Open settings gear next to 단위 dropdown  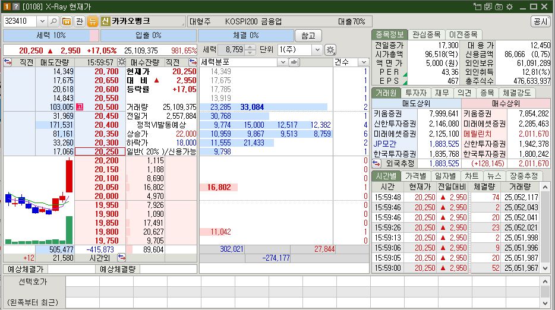click(330, 50)
